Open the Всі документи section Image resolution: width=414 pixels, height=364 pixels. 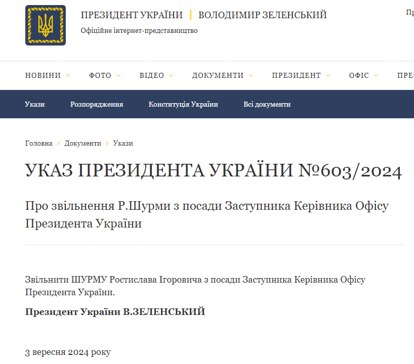pyautogui.click(x=267, y=104)
